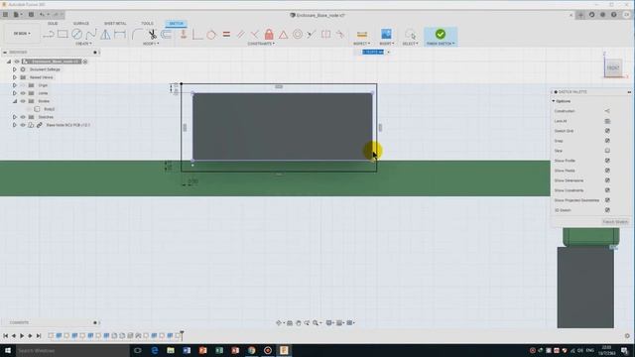Image resolution: width=635 pixels, height=357 pixels.
Task: Switch to the Tools tab
Action: [x=147, y=24]
